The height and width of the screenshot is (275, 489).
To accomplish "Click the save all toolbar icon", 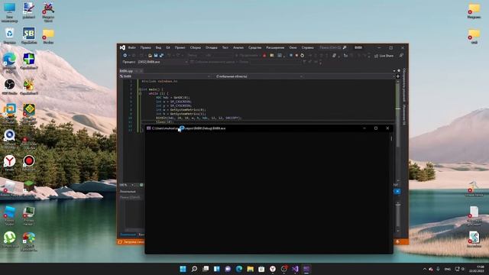I will click(161, 56).
